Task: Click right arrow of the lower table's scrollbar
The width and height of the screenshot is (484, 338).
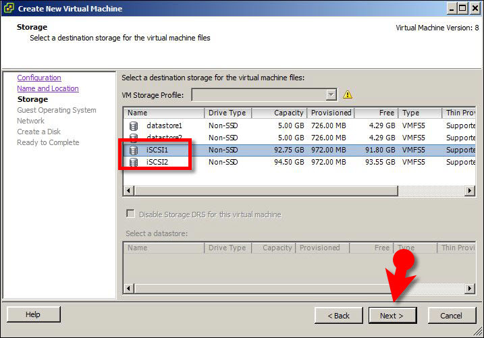Action: (x=470, y=289)
